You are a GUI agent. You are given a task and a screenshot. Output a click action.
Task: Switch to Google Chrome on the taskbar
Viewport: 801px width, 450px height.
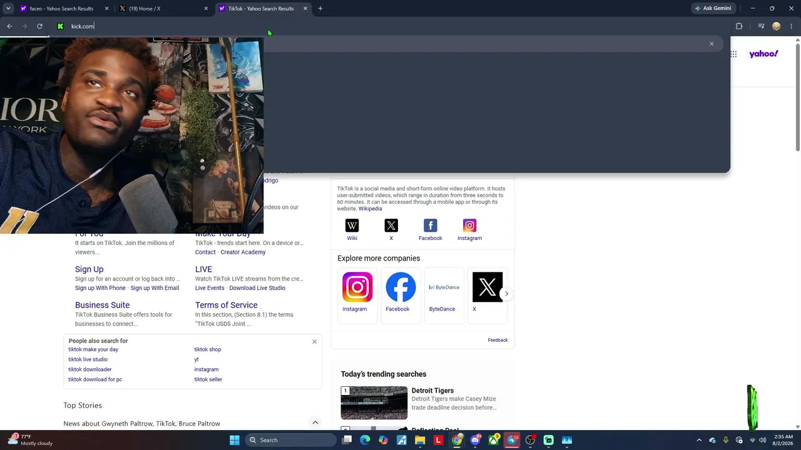(457, 440)
